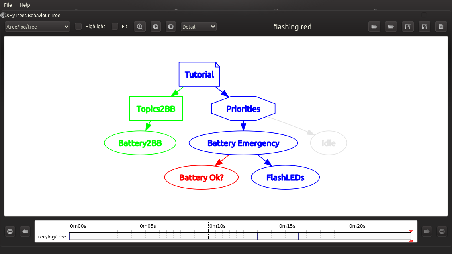Image resolution: width=452 pixels, height=254 pixels.
Task: Step forward using the right arrow button
Action: tap(427, 231)
